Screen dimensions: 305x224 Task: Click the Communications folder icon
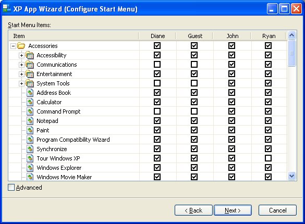click(30, 65)
